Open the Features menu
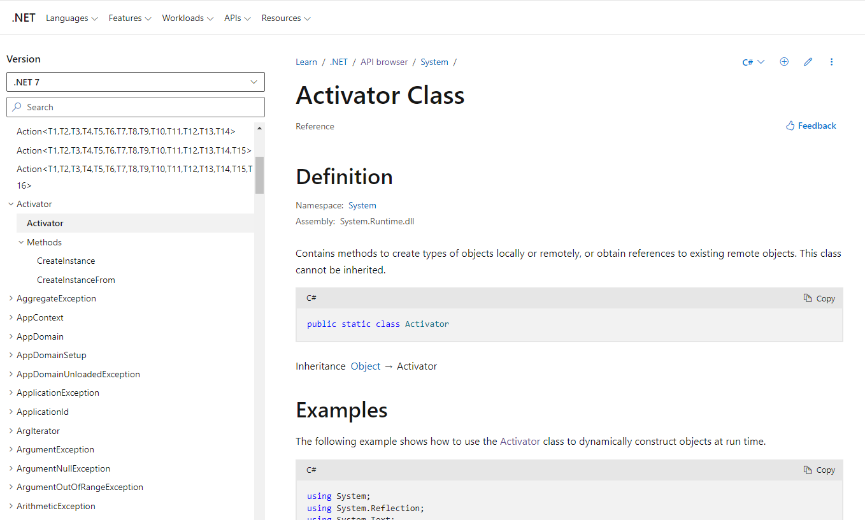Viewport: 865px width, 520px height. [130, 18]
